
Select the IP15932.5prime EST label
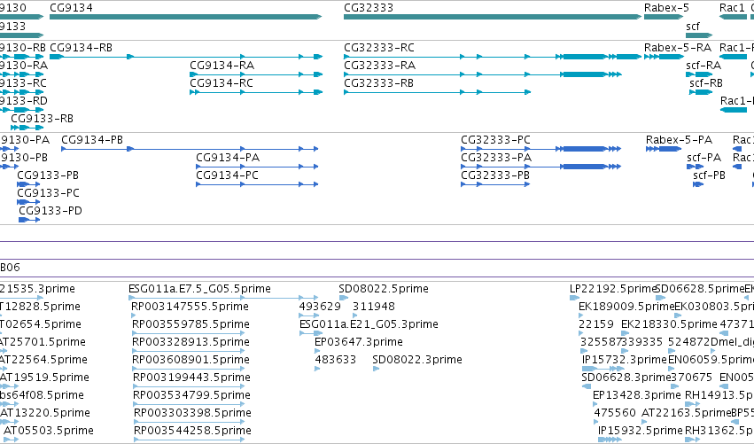[641, 431]
